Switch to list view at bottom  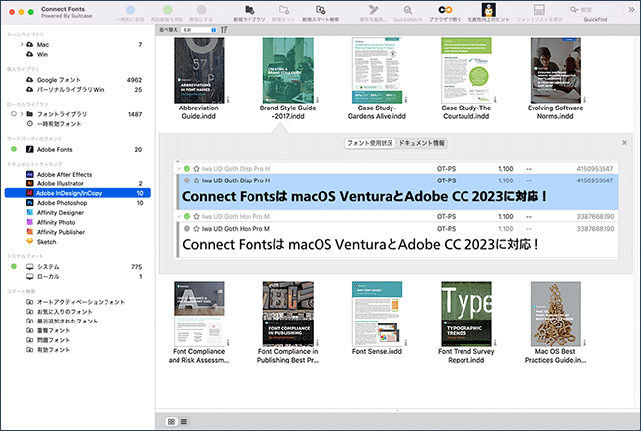point(184,421)
